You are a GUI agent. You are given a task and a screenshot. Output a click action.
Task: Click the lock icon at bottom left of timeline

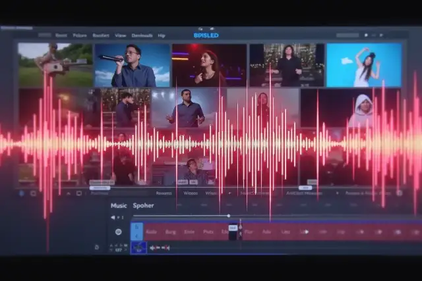point(97,247)
